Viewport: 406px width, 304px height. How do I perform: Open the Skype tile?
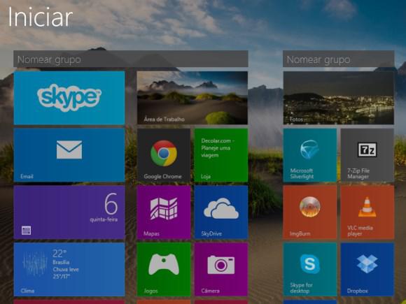click(69, 98)
